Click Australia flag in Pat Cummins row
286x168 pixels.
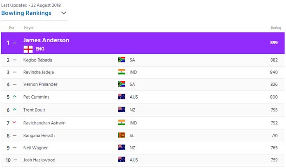tap(122, 97)
